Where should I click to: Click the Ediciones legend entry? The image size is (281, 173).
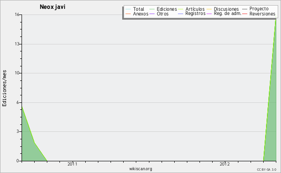(x=163, y=9)
